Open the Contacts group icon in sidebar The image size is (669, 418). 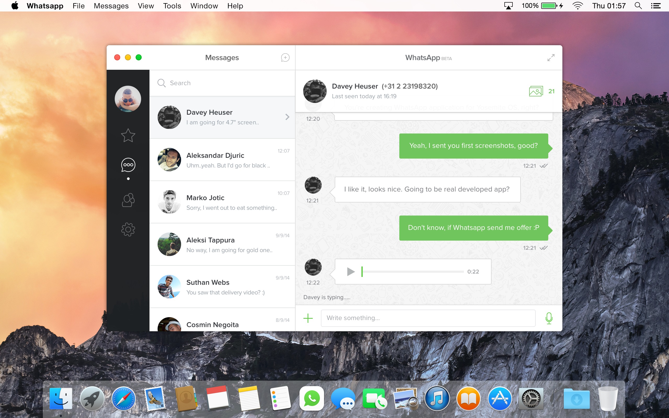pos(128,200)
